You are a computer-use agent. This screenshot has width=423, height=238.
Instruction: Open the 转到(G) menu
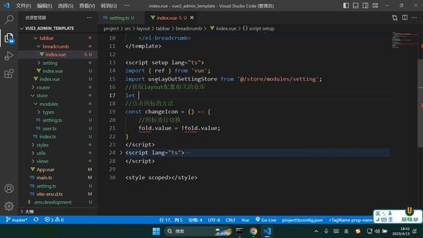(108, 6)
